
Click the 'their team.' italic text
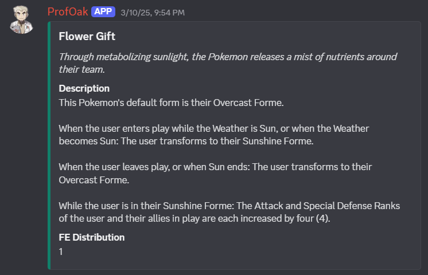(82, 69)
